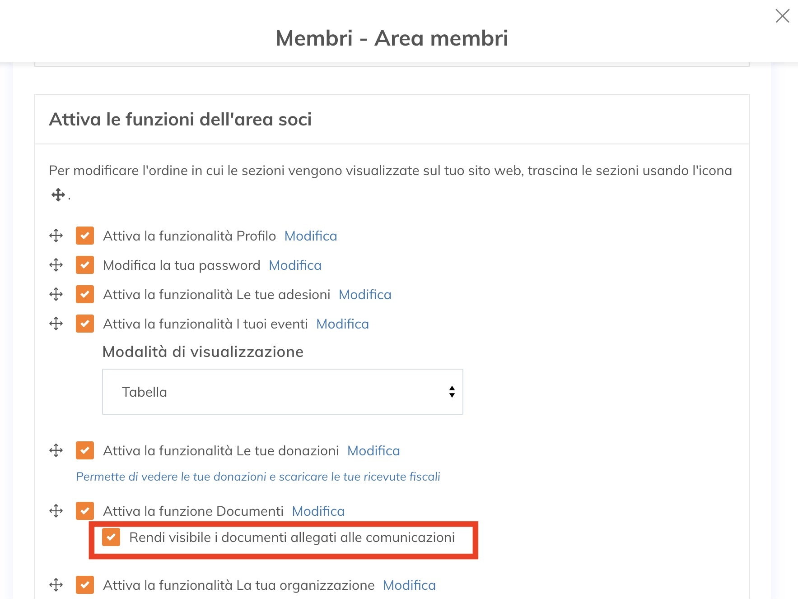The image size is (798, 602).
Task: Click Modifica next to Le tue adesioni
Action: pos(365,295)
